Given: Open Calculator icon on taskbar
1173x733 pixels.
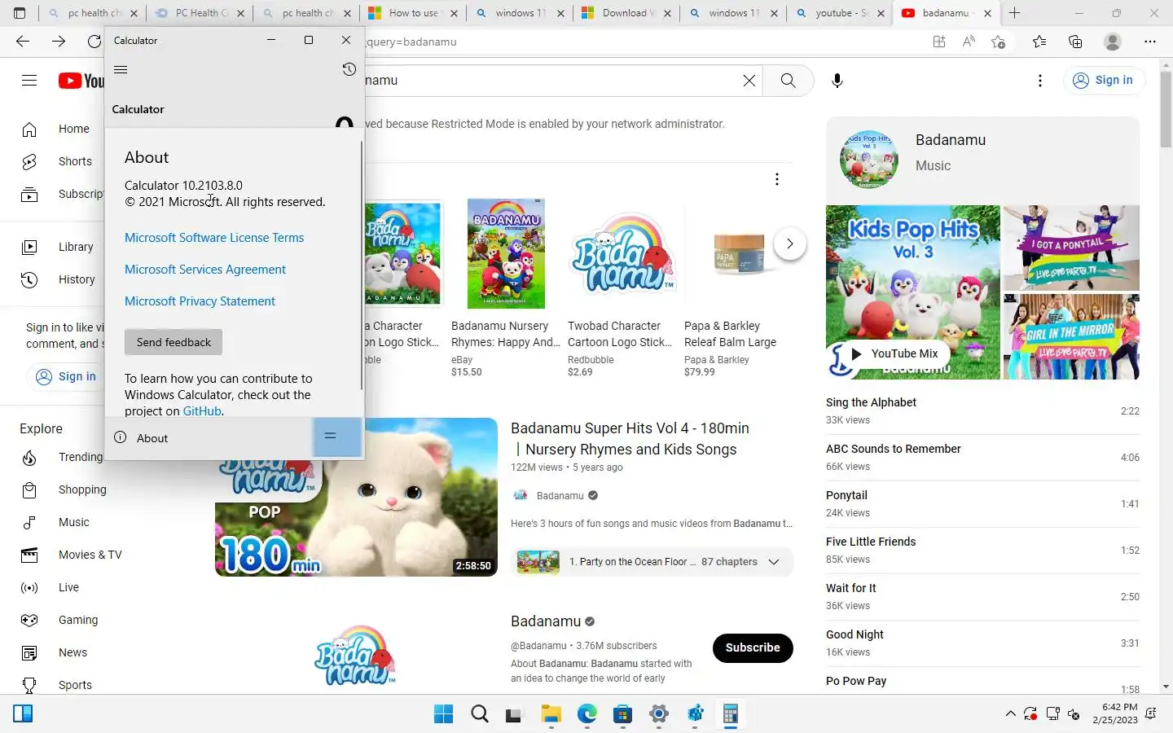Looking at the screenshot, I should [x=731, y=714].
